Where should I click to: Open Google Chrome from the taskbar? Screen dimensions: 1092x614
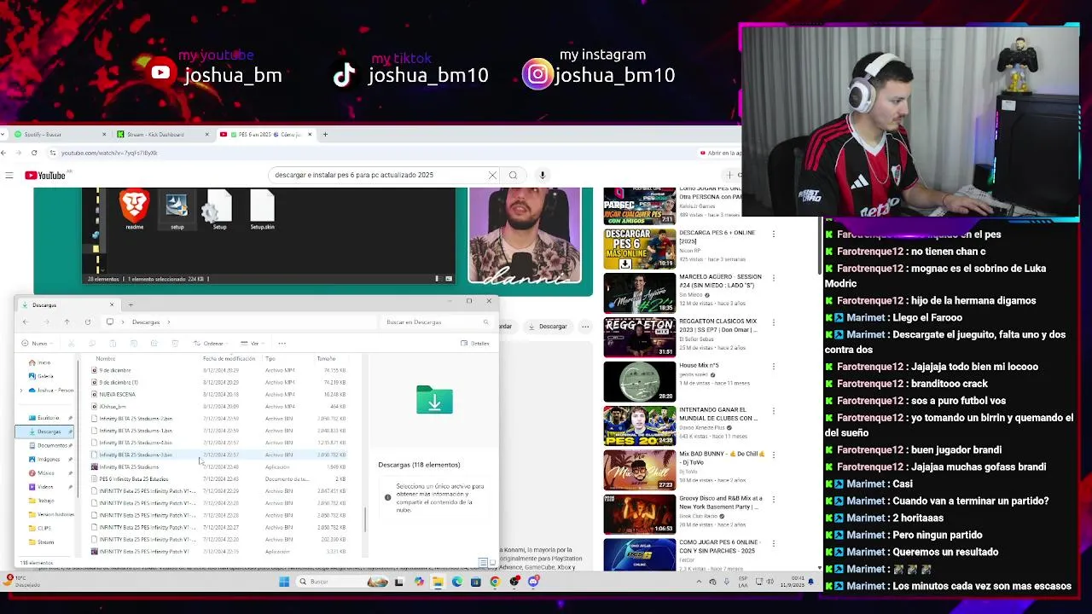point(495,582)
